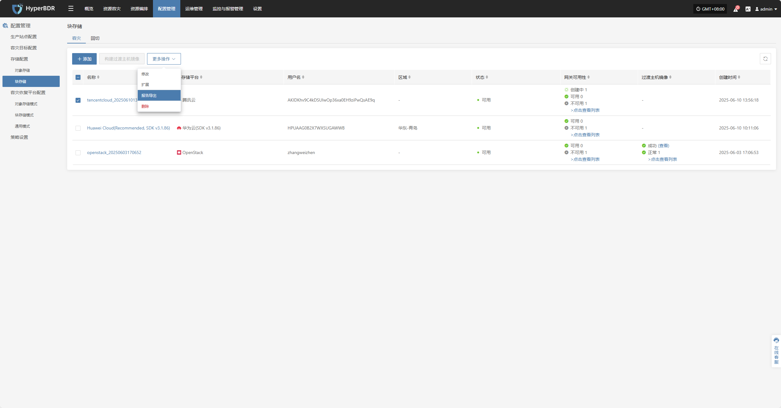Expand 存储配置 in sidebar

pos(19,59)
